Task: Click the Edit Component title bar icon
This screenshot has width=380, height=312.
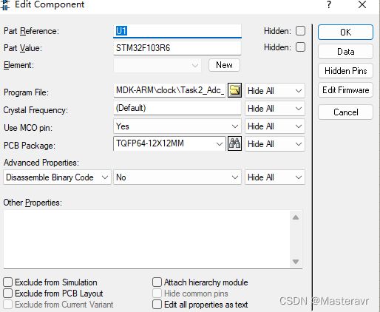Action: [5, 5]
